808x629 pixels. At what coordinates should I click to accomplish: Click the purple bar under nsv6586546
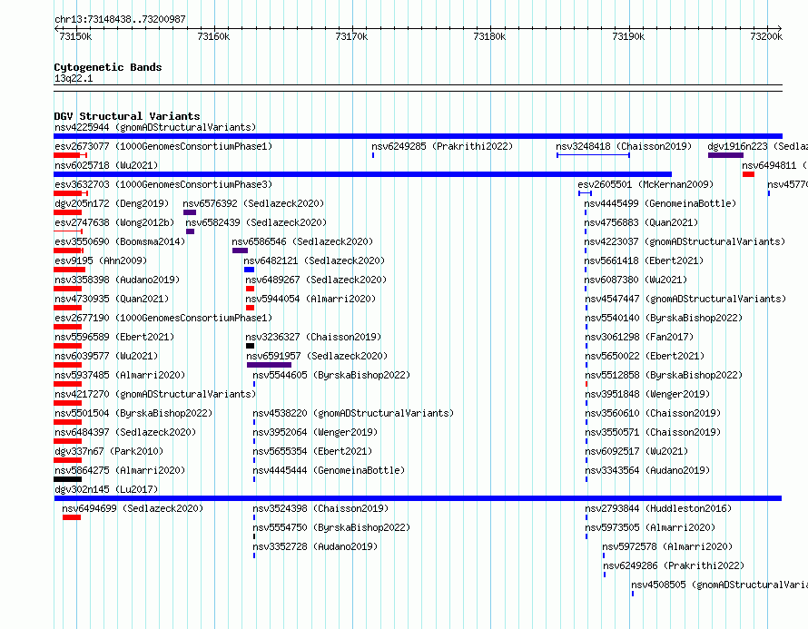pos(241,251)
